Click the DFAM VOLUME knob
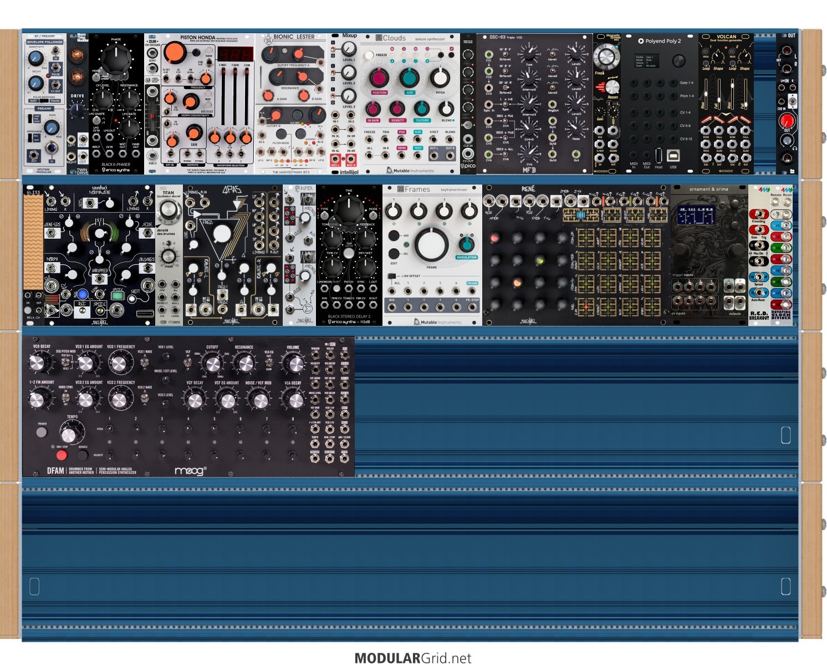 pos(293,364)
